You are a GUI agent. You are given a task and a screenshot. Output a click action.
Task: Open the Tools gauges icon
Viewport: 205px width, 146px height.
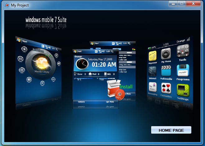tap(183, 51)
